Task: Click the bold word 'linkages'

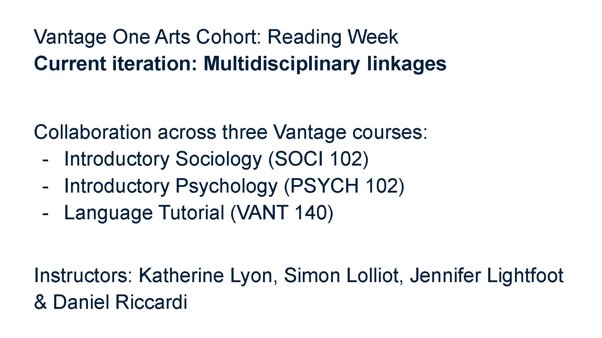Action: click(x=406, y=64)
